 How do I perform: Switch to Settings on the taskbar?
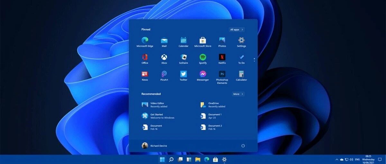click(x=225, y=160)
